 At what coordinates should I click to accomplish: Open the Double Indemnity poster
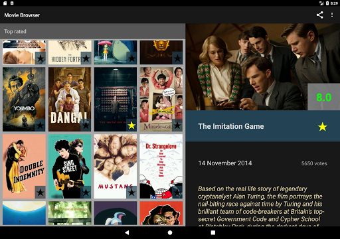point(24,167)
